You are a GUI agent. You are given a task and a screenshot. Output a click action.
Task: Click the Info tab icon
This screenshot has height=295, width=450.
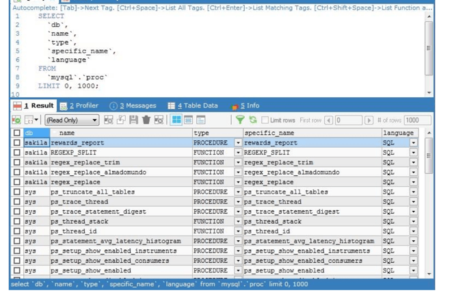pyautogui.click(x=235, y=106)
